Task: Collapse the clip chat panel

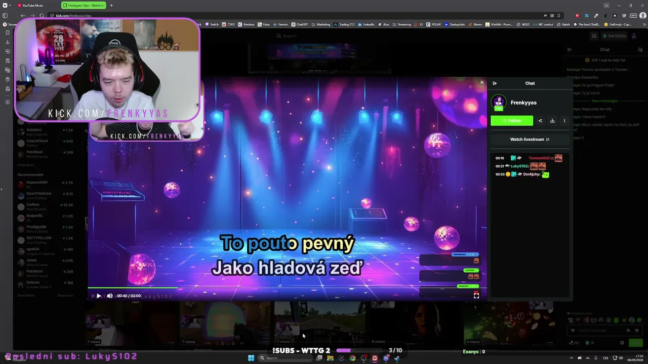Action: click(495, 83)
